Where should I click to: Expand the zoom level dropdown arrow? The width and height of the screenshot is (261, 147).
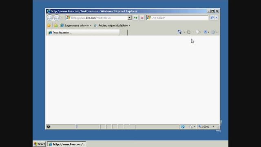pos(213,127)
